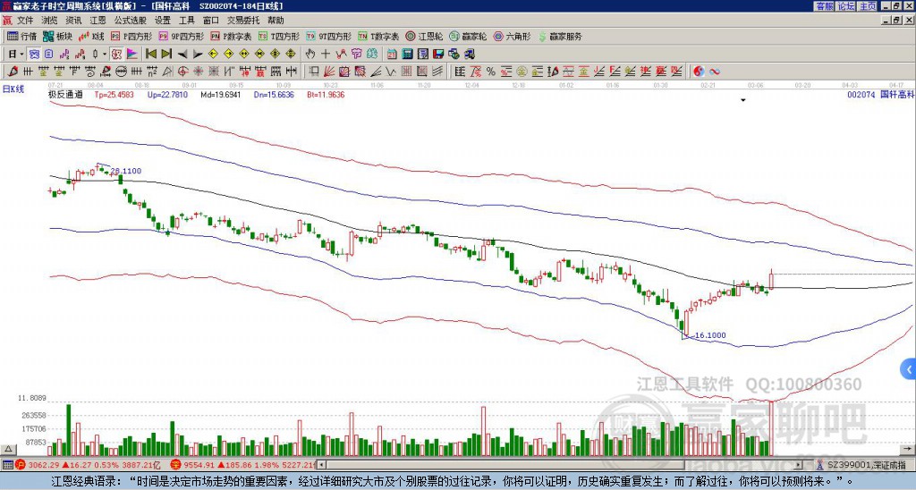Collapse volume panel with up-triangle button
Screen dimensions: 916x490
pos(8,450)
